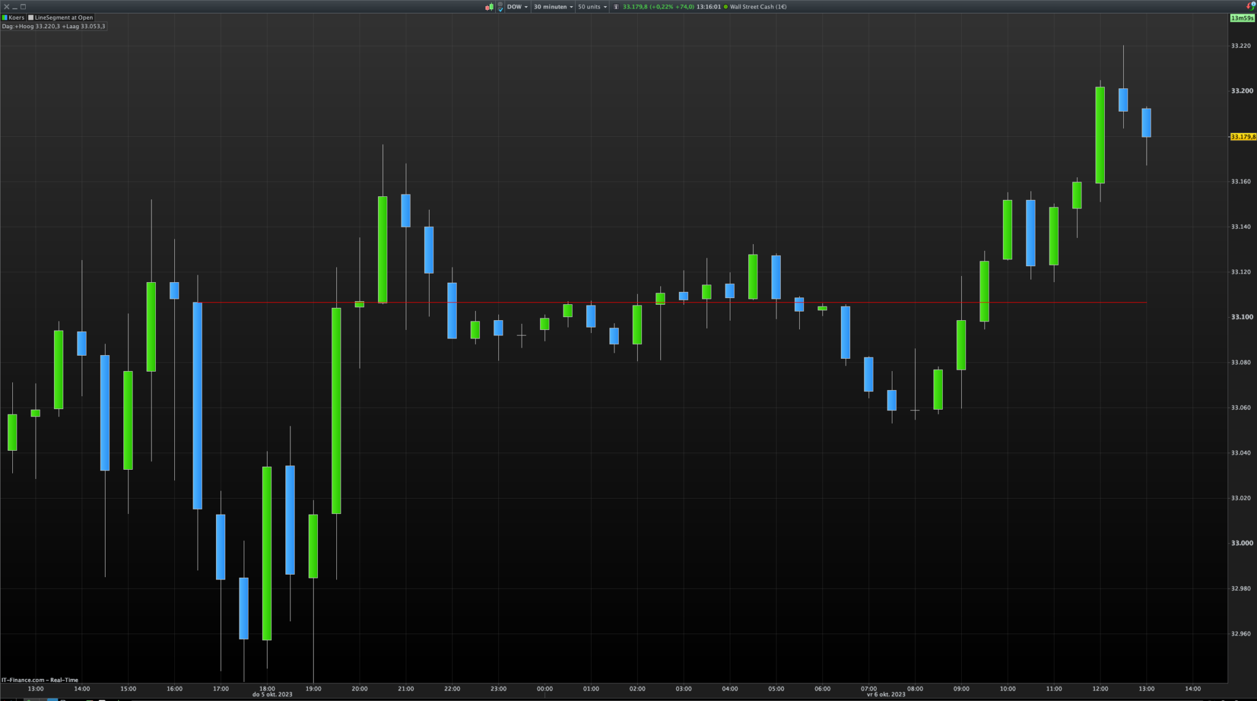
Task: Click the green market status dot
Action: tap(725, 7)
